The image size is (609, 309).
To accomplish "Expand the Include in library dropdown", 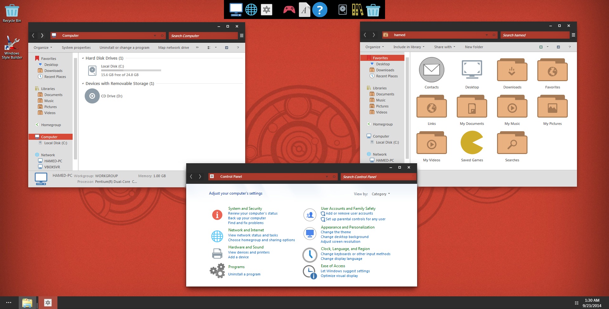I will click(409, 47).
